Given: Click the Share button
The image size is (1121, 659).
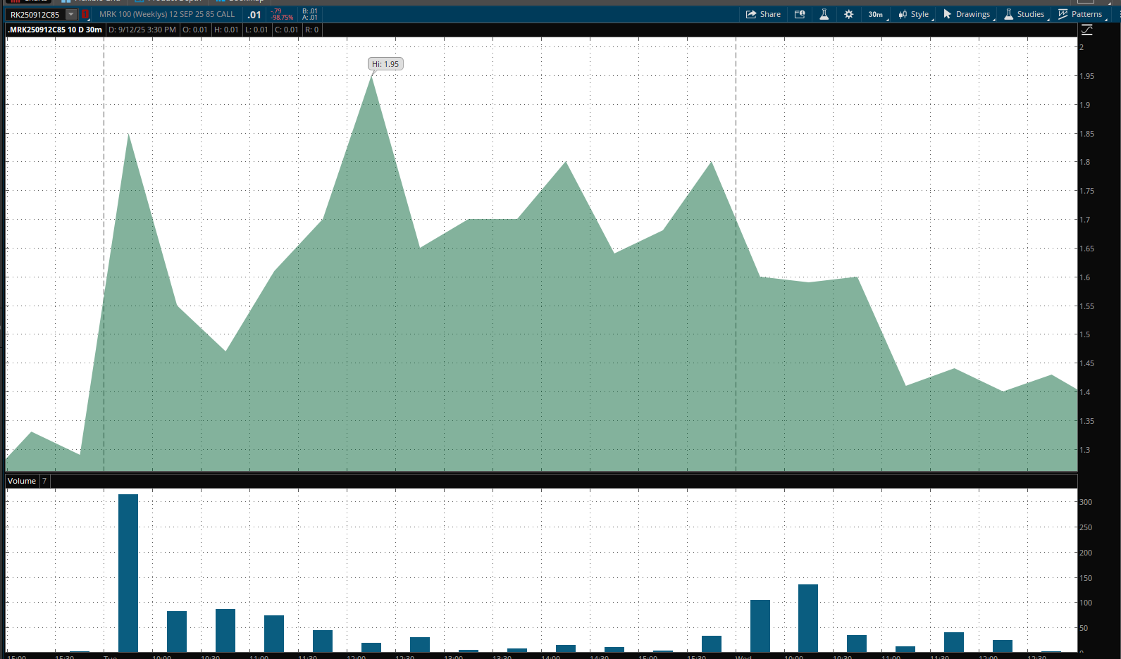Looking at the screenshot, I should (x=763, y=14).
